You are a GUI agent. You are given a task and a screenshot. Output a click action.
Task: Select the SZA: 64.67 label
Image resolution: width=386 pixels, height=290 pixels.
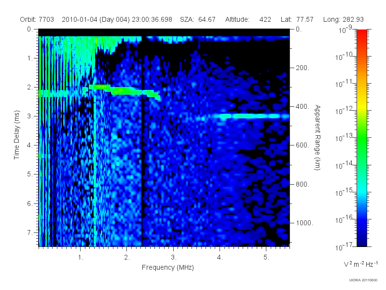[198, 19]
